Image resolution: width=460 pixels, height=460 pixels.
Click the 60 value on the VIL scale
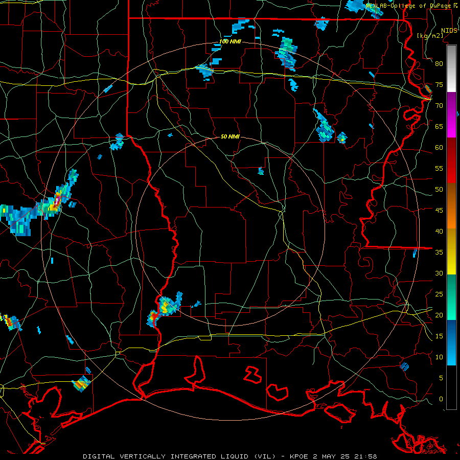point(439,148)
